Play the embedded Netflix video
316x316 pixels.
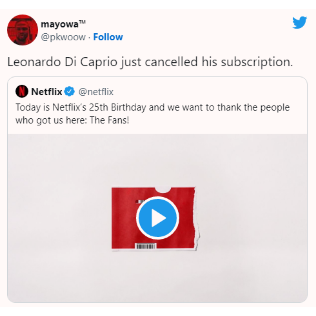(x=157, y=218)
